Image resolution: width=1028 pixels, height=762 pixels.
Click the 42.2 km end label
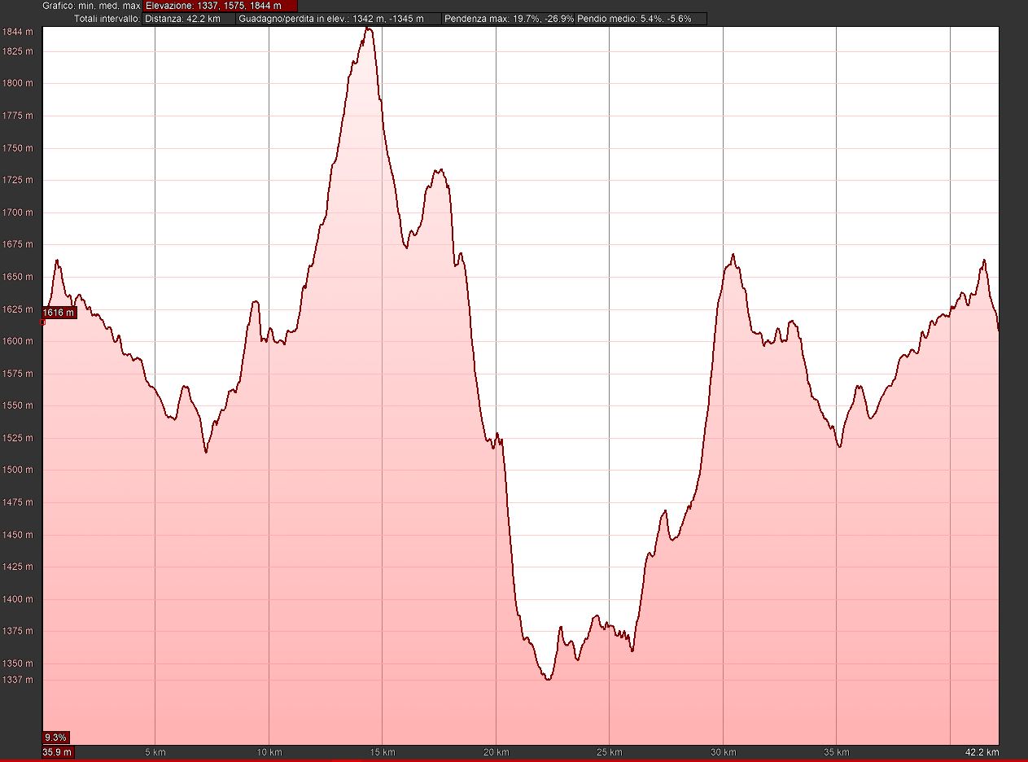[x=982, y=752]
